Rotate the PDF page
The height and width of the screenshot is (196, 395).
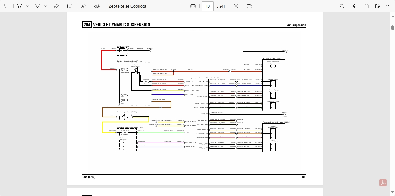(236, 6)
